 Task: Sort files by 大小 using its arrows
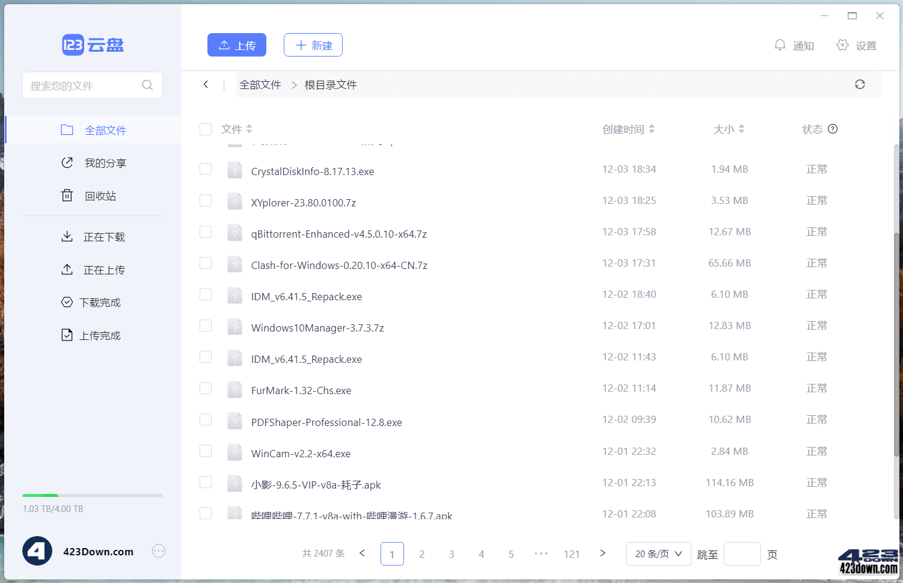pyautogui.click(x=741, y=129)
